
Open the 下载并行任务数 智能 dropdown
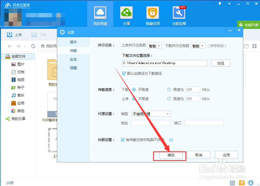[x=198, y=46]
